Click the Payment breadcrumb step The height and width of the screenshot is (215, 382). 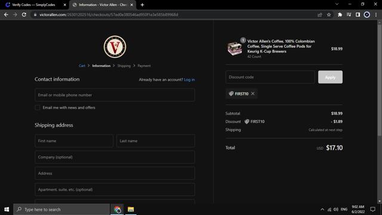click(x=144, y=66)
